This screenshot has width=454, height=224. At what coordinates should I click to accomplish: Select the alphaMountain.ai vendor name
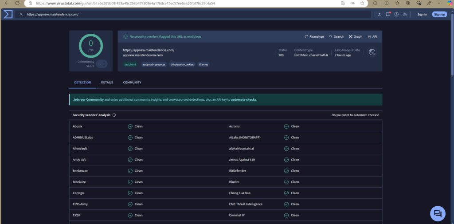242,148
